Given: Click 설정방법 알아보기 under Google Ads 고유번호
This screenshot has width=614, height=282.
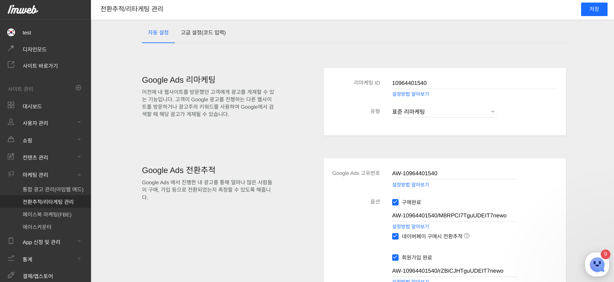Looking at the screenshot, I should click(411, 185).
